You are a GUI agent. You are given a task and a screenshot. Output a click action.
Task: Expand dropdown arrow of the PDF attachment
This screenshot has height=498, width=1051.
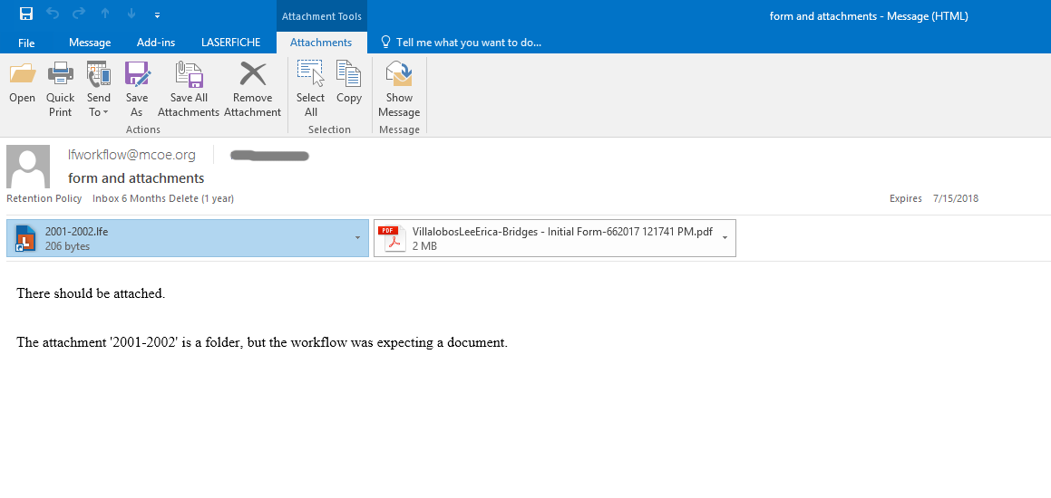725,238
